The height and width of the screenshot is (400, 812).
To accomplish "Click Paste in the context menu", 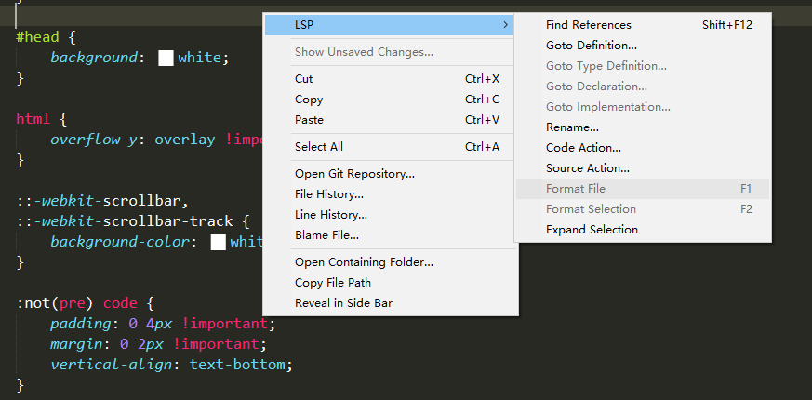I will [309, 120].
